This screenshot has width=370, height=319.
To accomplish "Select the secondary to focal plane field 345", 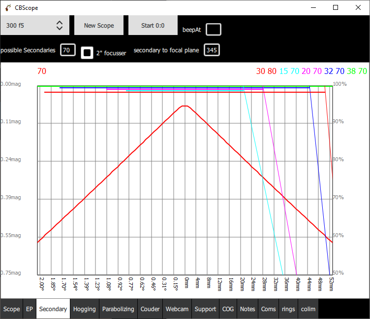I will click(212, 50).
